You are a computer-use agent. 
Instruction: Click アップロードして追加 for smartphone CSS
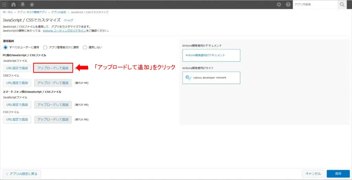pyautogui.click(x=53, y=120)
